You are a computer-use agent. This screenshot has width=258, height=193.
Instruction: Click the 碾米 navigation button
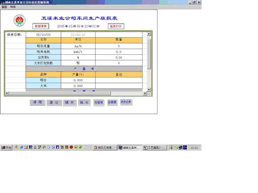tap(70, 103)
